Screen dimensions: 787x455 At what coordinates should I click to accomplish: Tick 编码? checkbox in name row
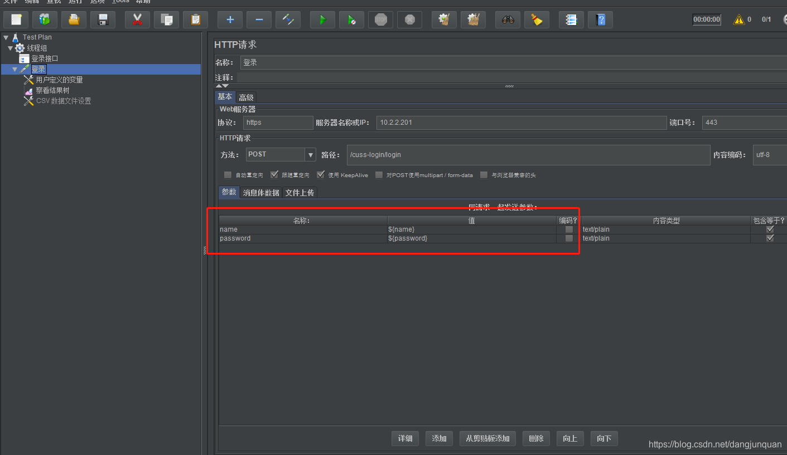[x=569, y=229]
